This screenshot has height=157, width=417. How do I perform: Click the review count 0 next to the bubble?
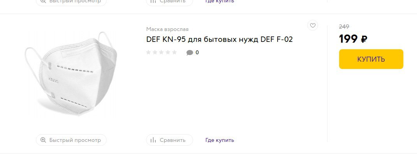click(197, 52)
